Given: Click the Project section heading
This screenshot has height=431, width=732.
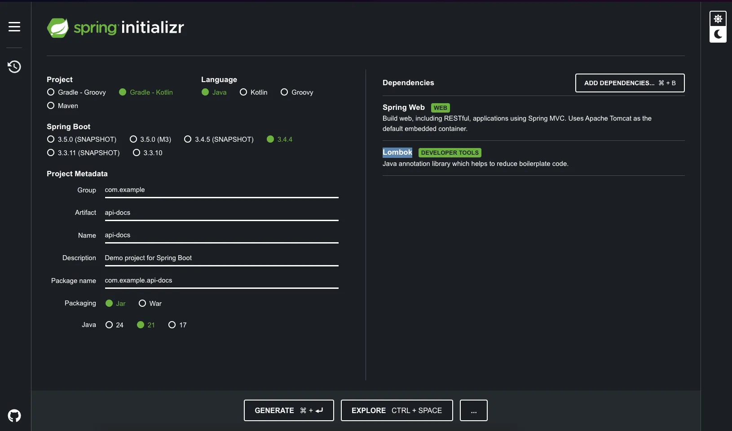Looking at the screenshot, I should [x=60, y=80].
